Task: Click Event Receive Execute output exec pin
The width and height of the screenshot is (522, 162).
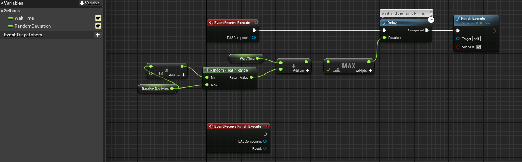Action: (254, 30)
